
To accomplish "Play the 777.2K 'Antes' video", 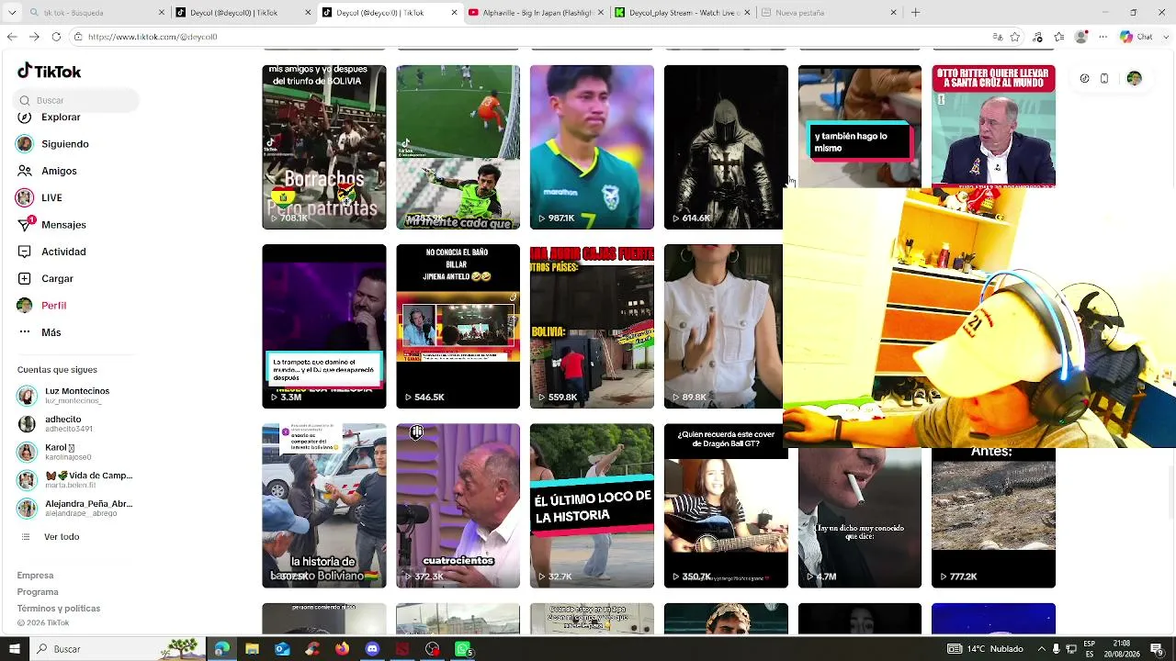I will coord(993,518).
